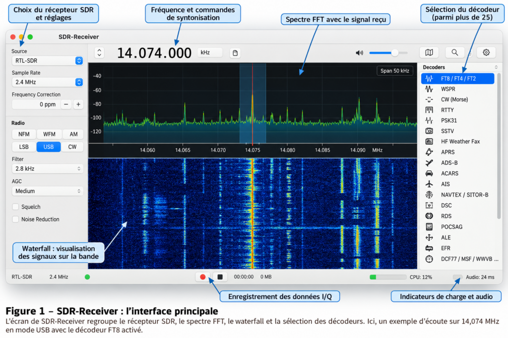Click the green connection status dot
The height and width of the screenshot is (338, 508).
pos(87,277)
